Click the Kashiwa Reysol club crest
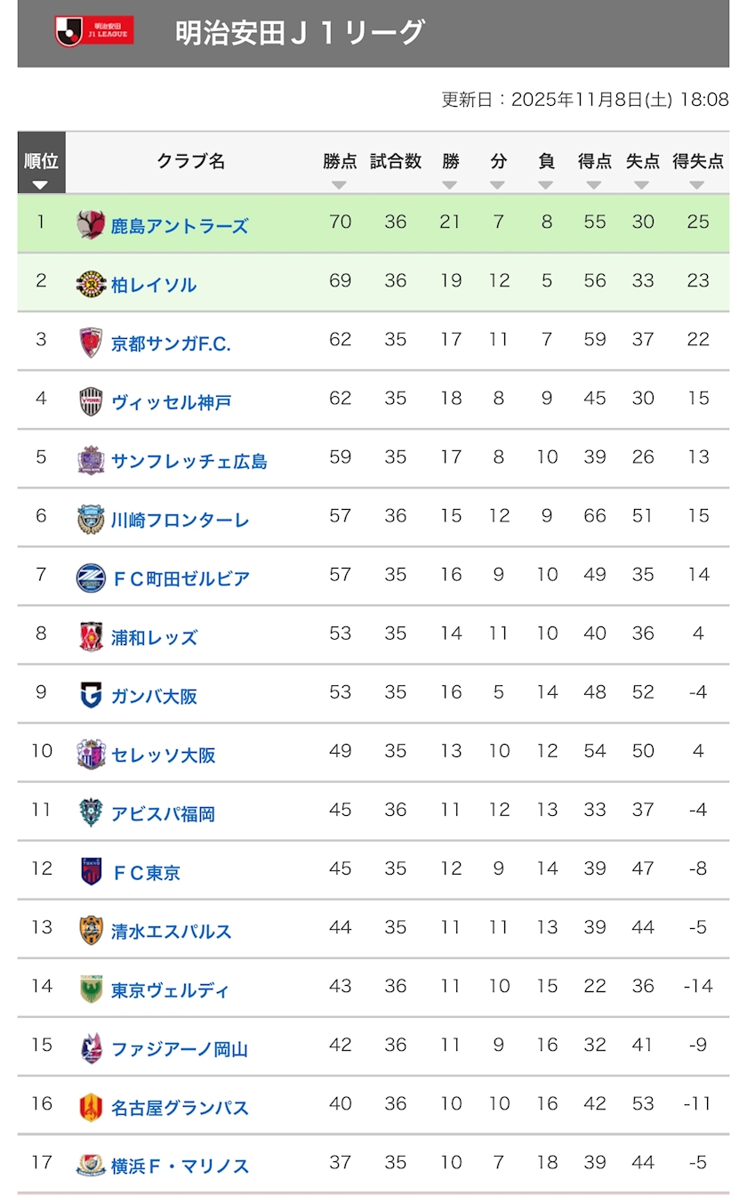 pyautogui.click(x=91, y=284)
